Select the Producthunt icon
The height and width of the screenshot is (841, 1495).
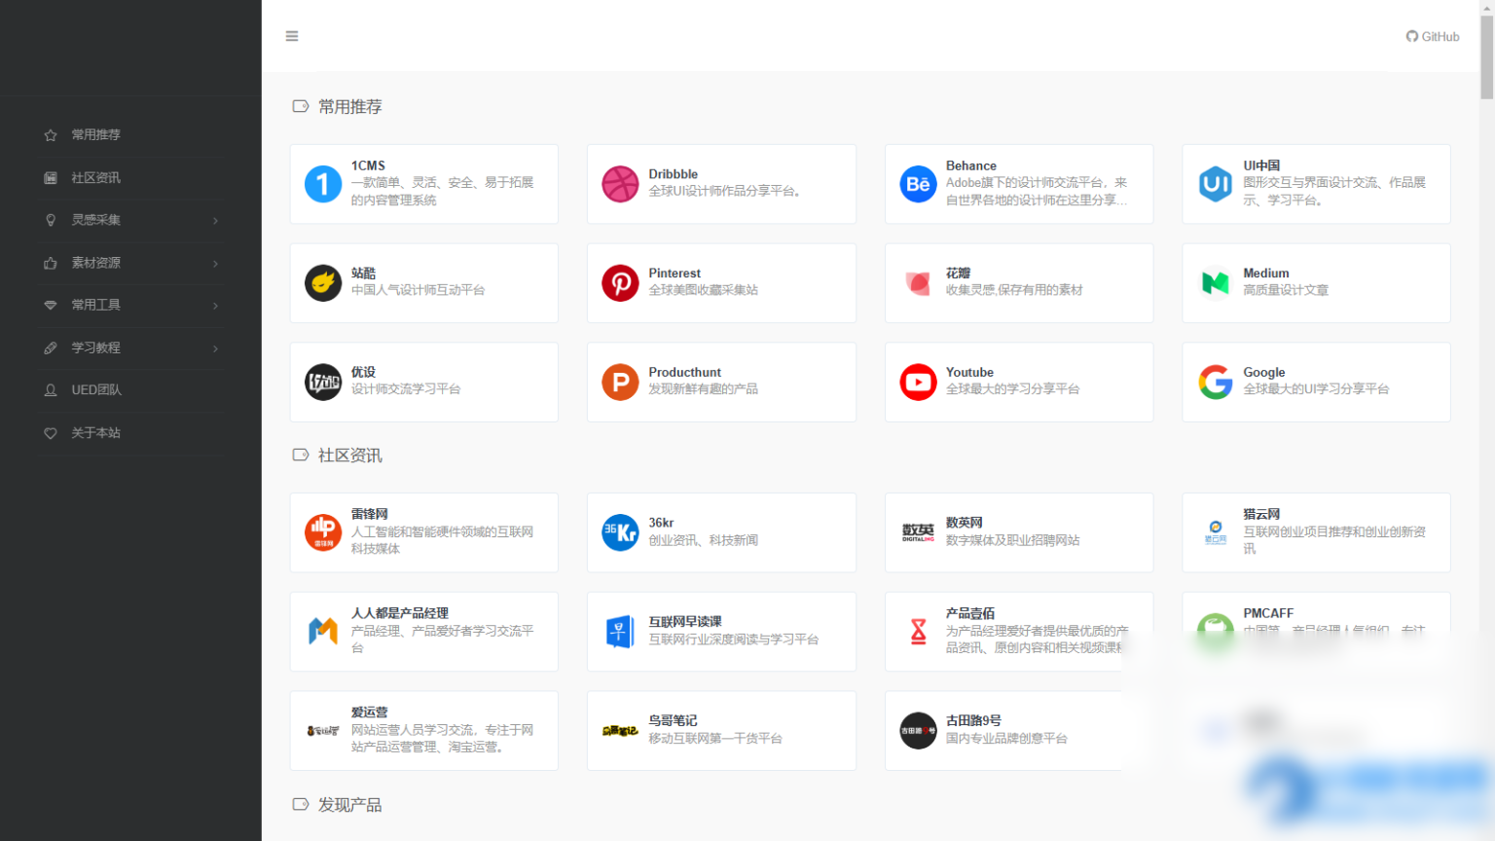point(620,382)
